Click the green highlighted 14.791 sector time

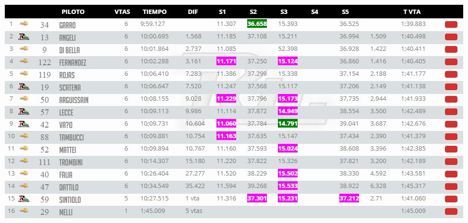pos(288,123)
